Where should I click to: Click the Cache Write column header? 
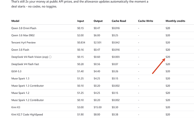tap(146, 21)
